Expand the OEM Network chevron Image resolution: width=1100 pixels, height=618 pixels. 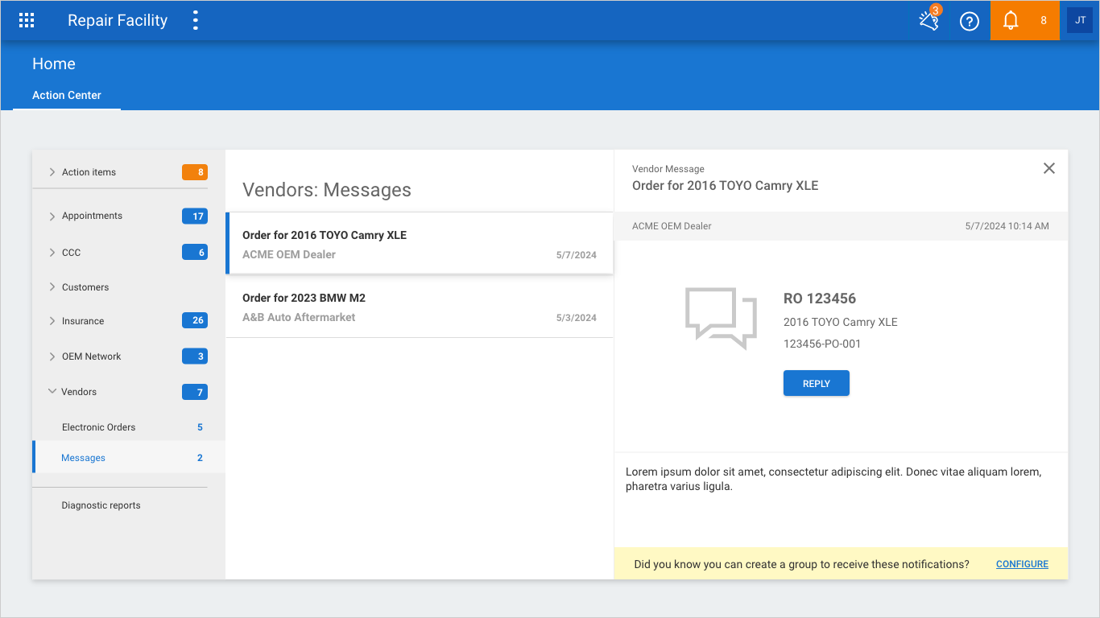click(52, 356)
